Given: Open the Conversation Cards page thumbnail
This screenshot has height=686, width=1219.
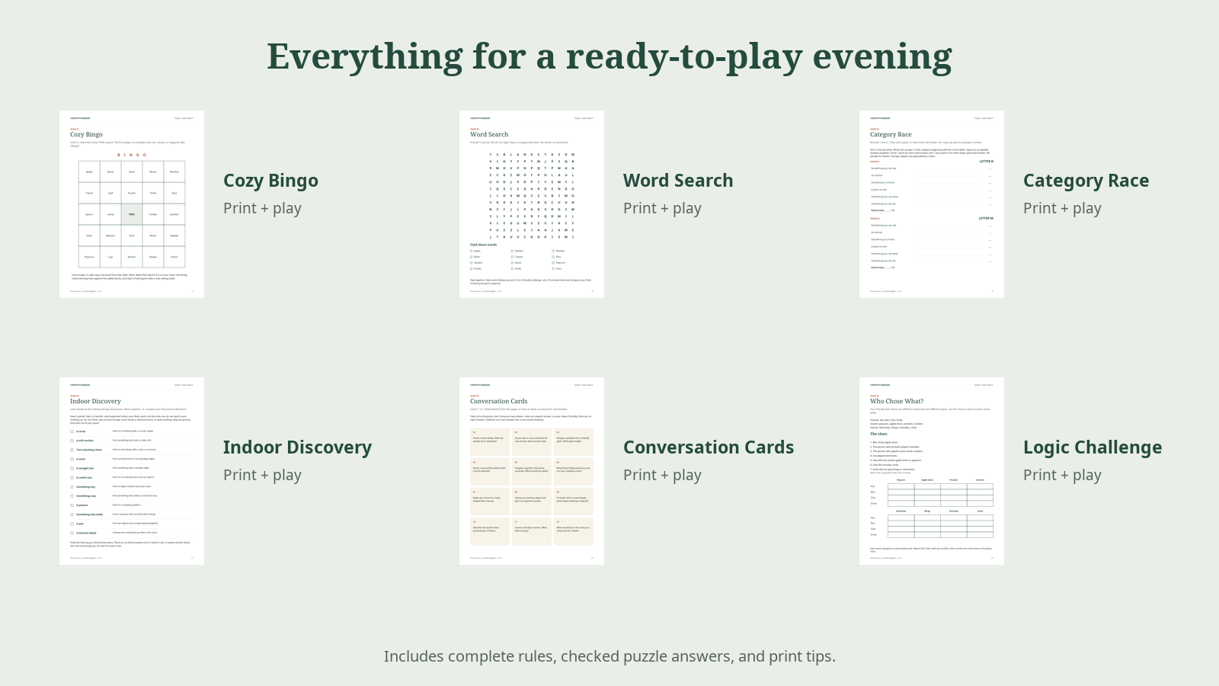Looking at the screenshot, I should click(x=532, y=471).
